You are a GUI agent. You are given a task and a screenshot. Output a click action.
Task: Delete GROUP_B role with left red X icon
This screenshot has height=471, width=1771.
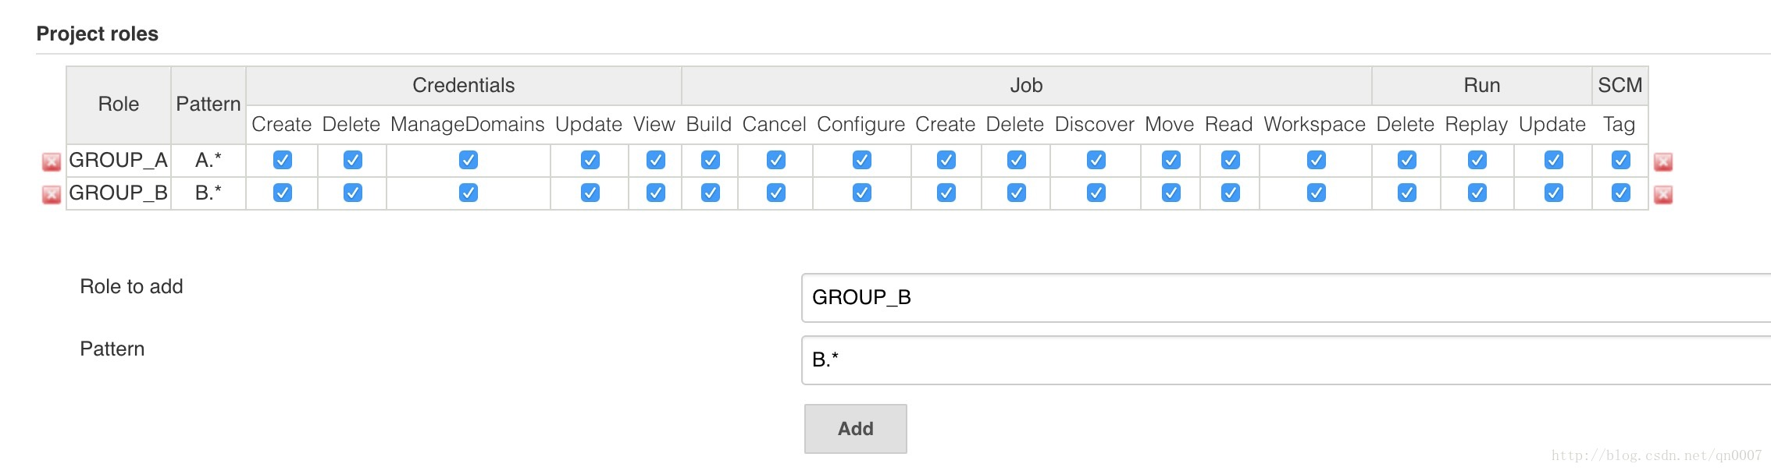tap(52, 194)
